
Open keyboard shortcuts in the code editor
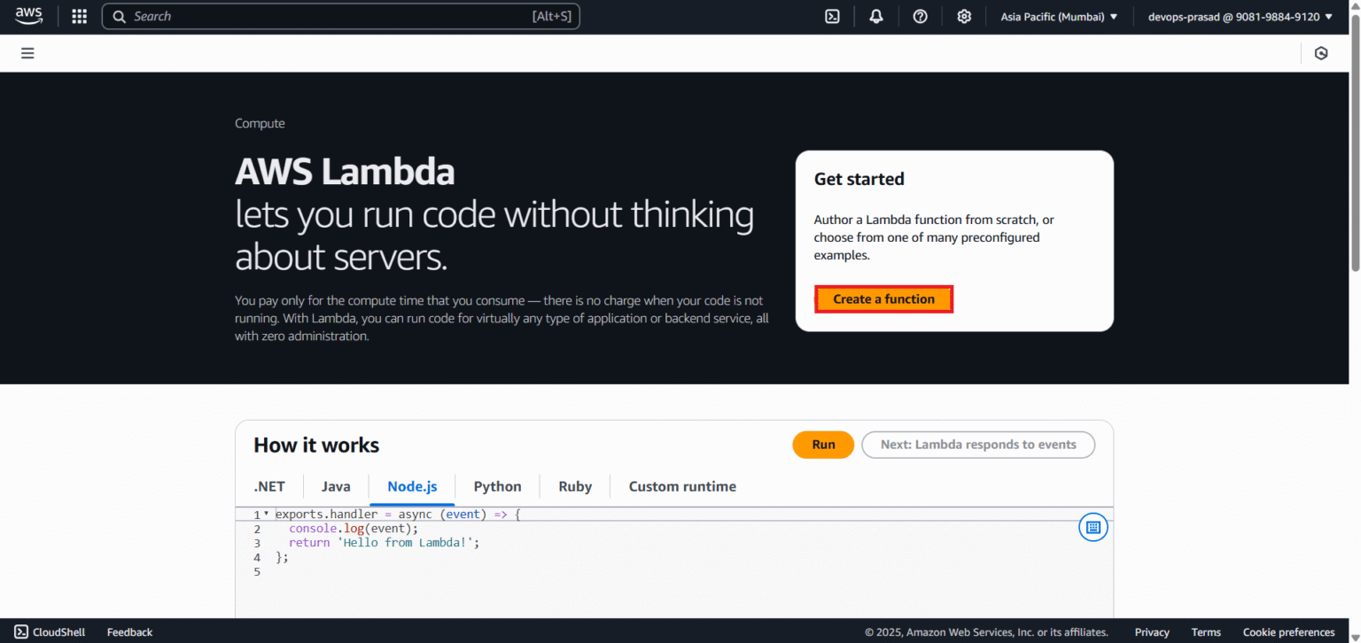(x=1093, y=527)
